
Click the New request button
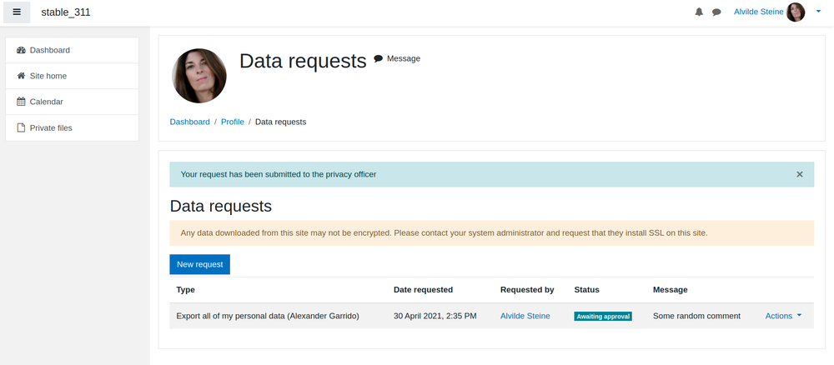(x=200, y=265)
